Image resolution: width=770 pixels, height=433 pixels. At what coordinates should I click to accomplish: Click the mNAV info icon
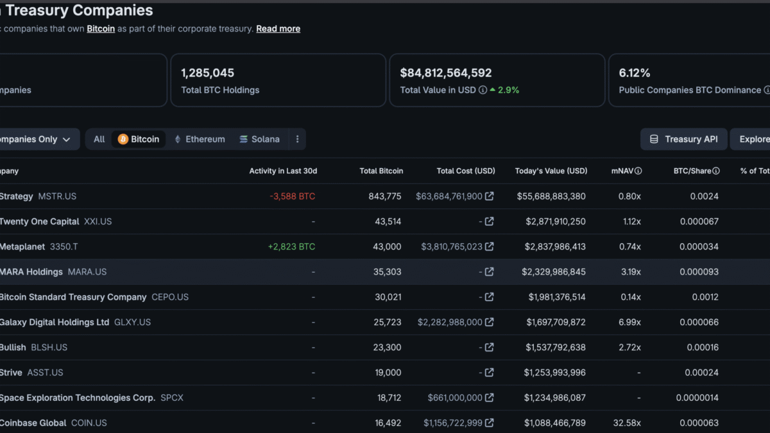[638, 171]
